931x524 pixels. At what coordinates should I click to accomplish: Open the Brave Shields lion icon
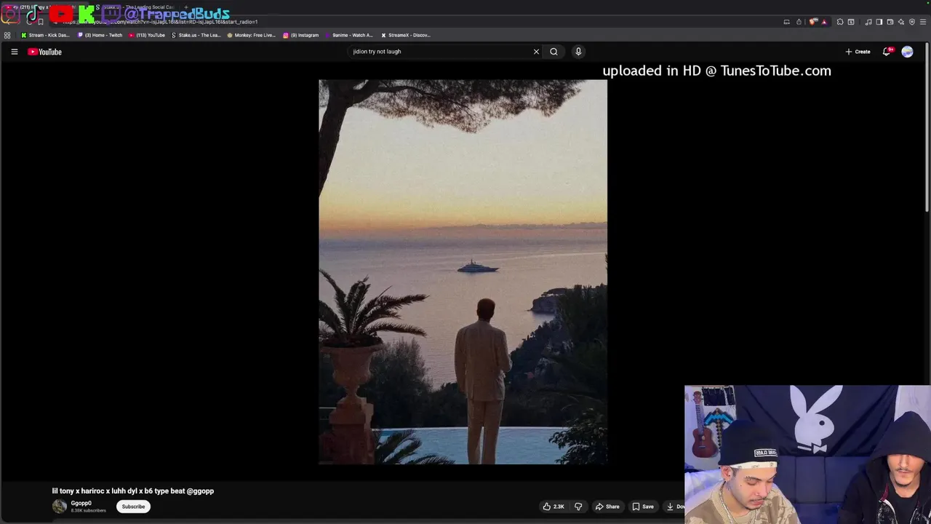click(812, 22)
